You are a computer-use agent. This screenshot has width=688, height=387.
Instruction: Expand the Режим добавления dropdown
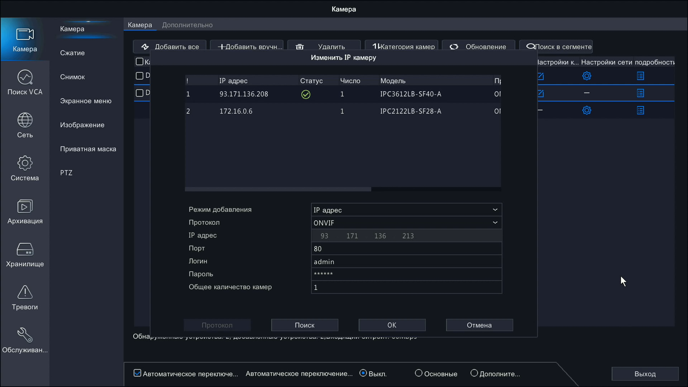tap(406, 210)
